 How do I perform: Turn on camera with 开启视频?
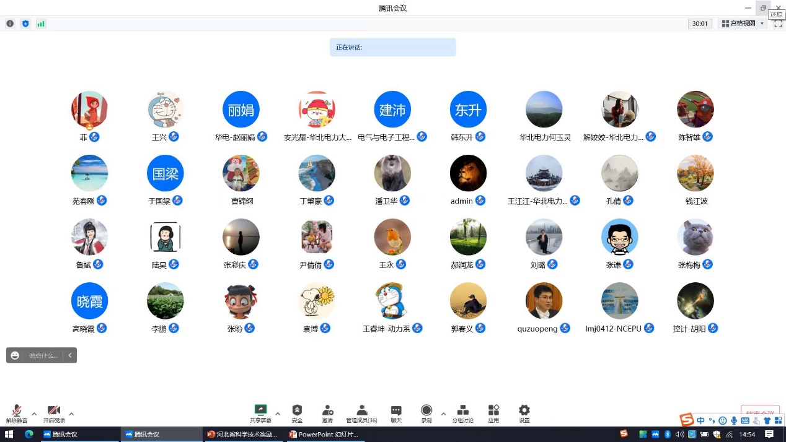tap(54, 413)
